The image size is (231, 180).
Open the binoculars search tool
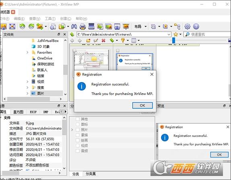[74, 27]
